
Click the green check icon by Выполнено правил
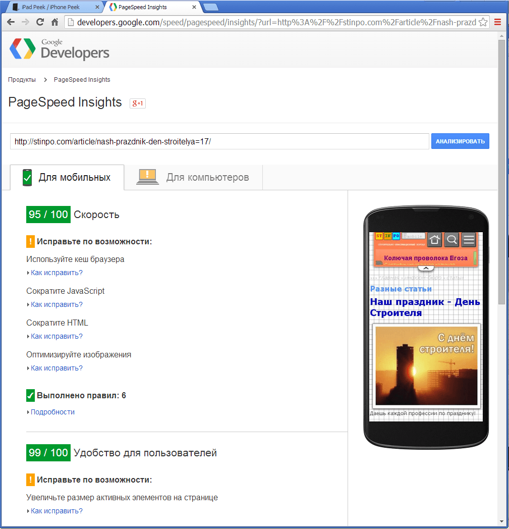[30, 395]
